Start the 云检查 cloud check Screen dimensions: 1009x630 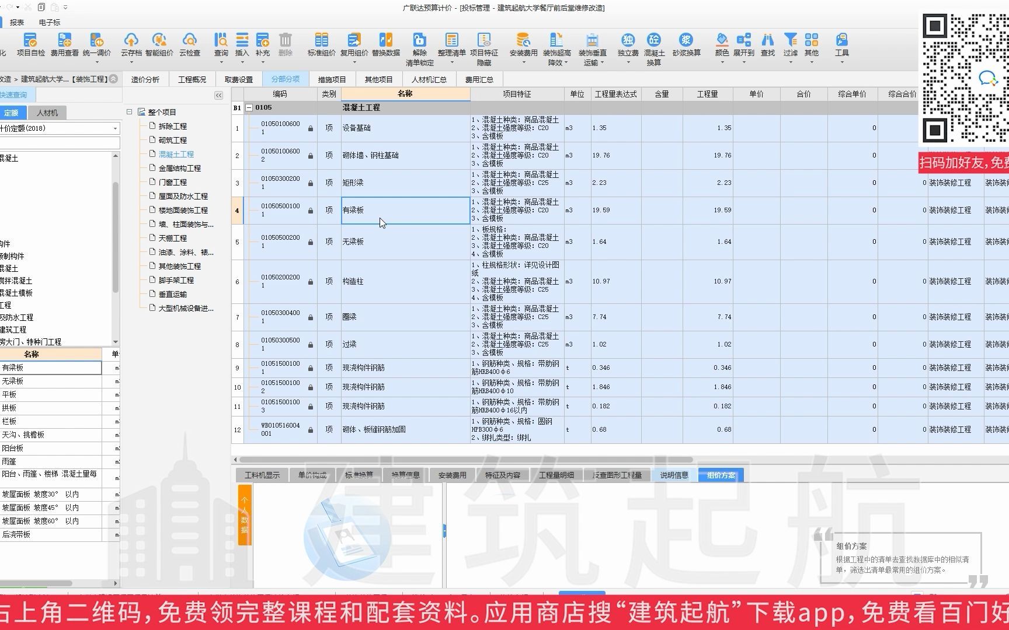[x=189, y=45]
